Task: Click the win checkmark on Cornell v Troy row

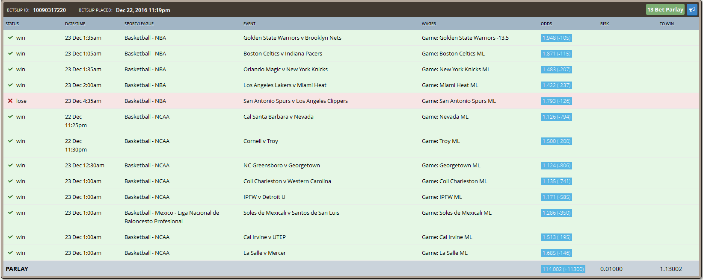Action: [x=10, y=141]
